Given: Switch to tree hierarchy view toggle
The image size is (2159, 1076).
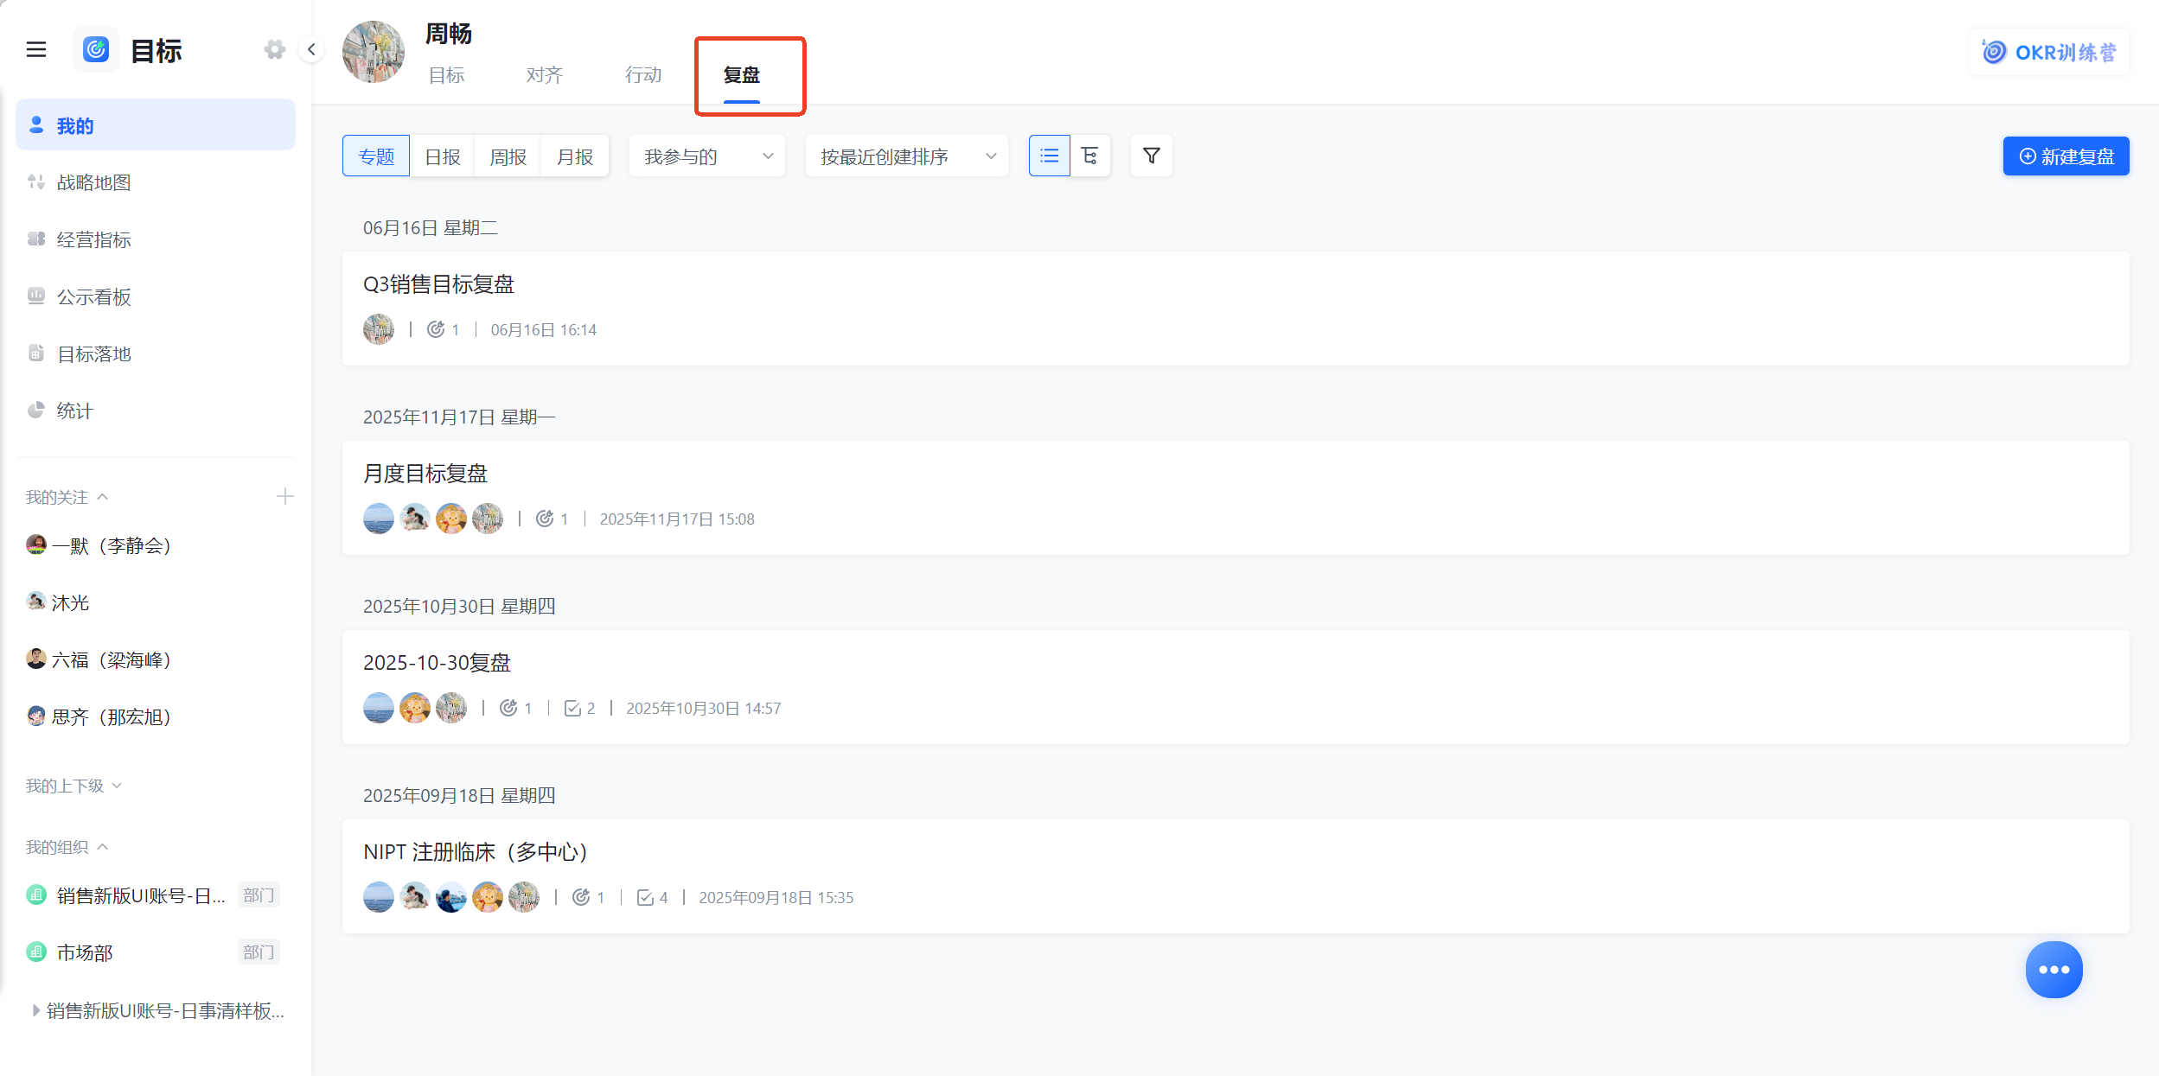Looking at the screenshot, I should [1089, 156].
